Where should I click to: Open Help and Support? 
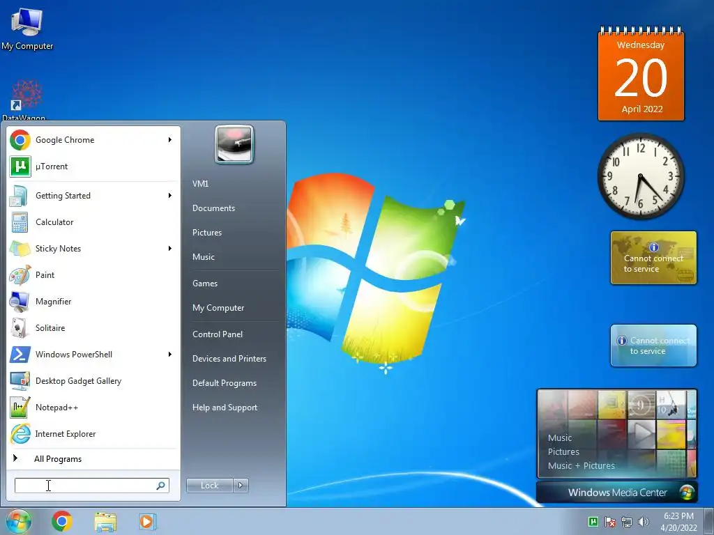225,408
